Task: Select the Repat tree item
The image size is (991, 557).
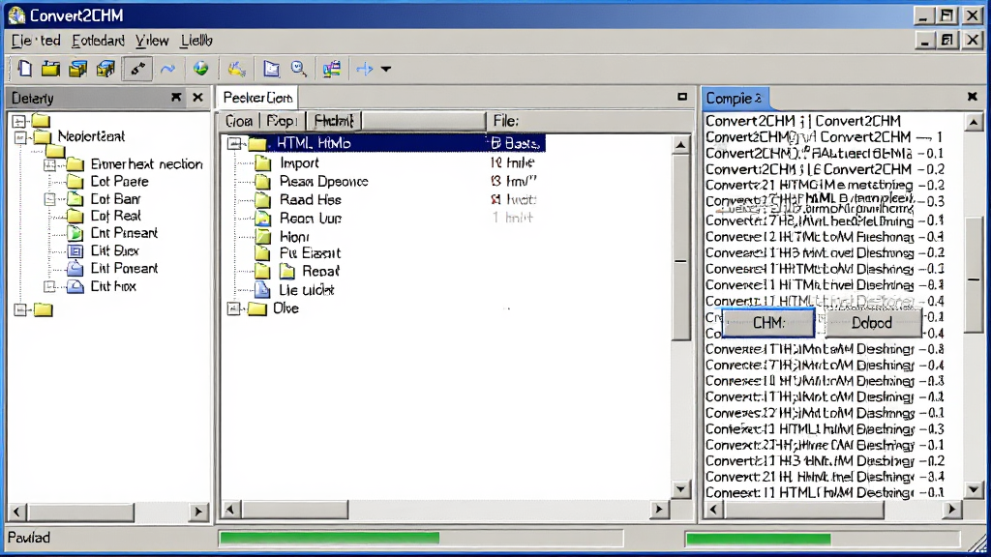Action: click(320, 272)
